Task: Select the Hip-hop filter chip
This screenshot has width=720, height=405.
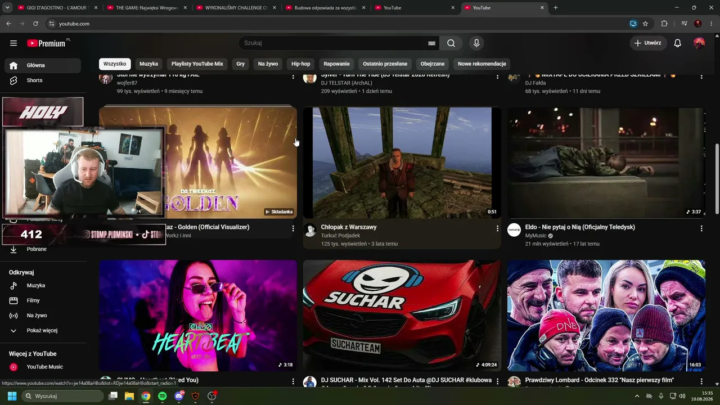Action: (x=301, y=64)
